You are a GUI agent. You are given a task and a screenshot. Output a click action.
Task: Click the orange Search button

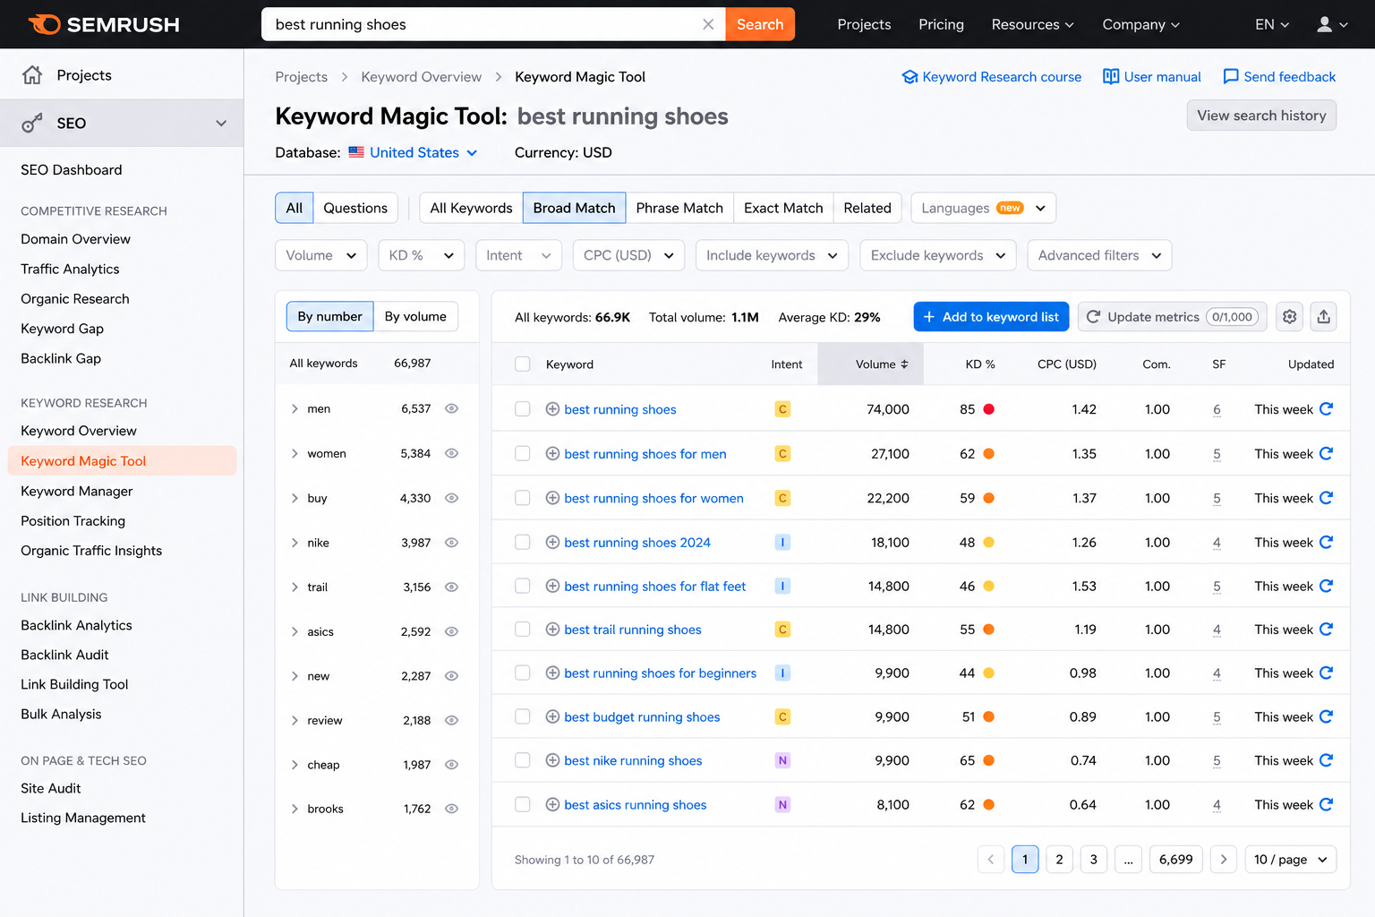click(760, 24)
